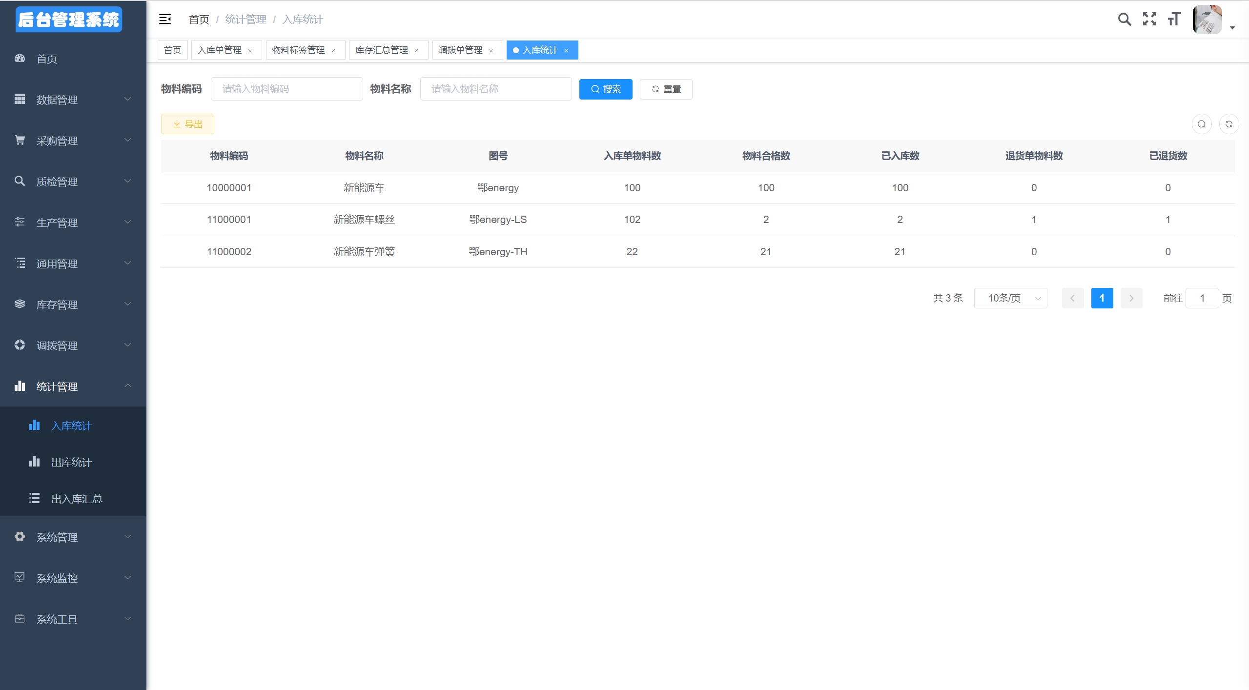Open the 10条/页 page size dropdown
The height and width of the screenshot is (690, 1249).
tap(1010, 298)
